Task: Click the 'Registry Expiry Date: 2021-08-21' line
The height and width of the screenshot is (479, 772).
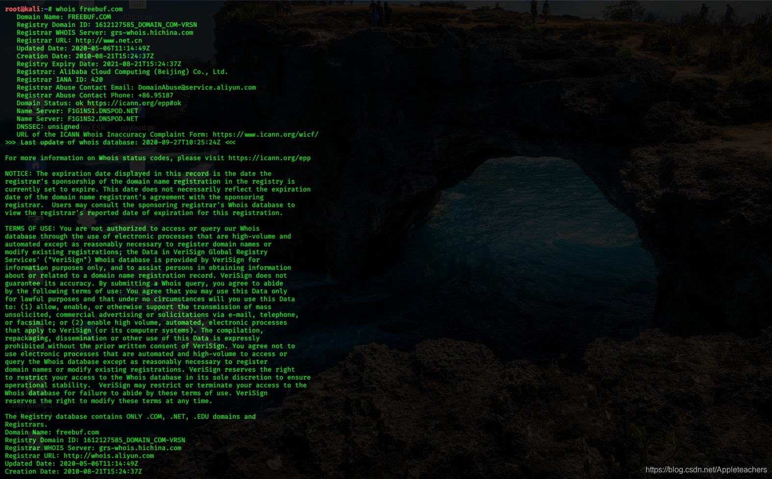Action: (x=99, y=64)
